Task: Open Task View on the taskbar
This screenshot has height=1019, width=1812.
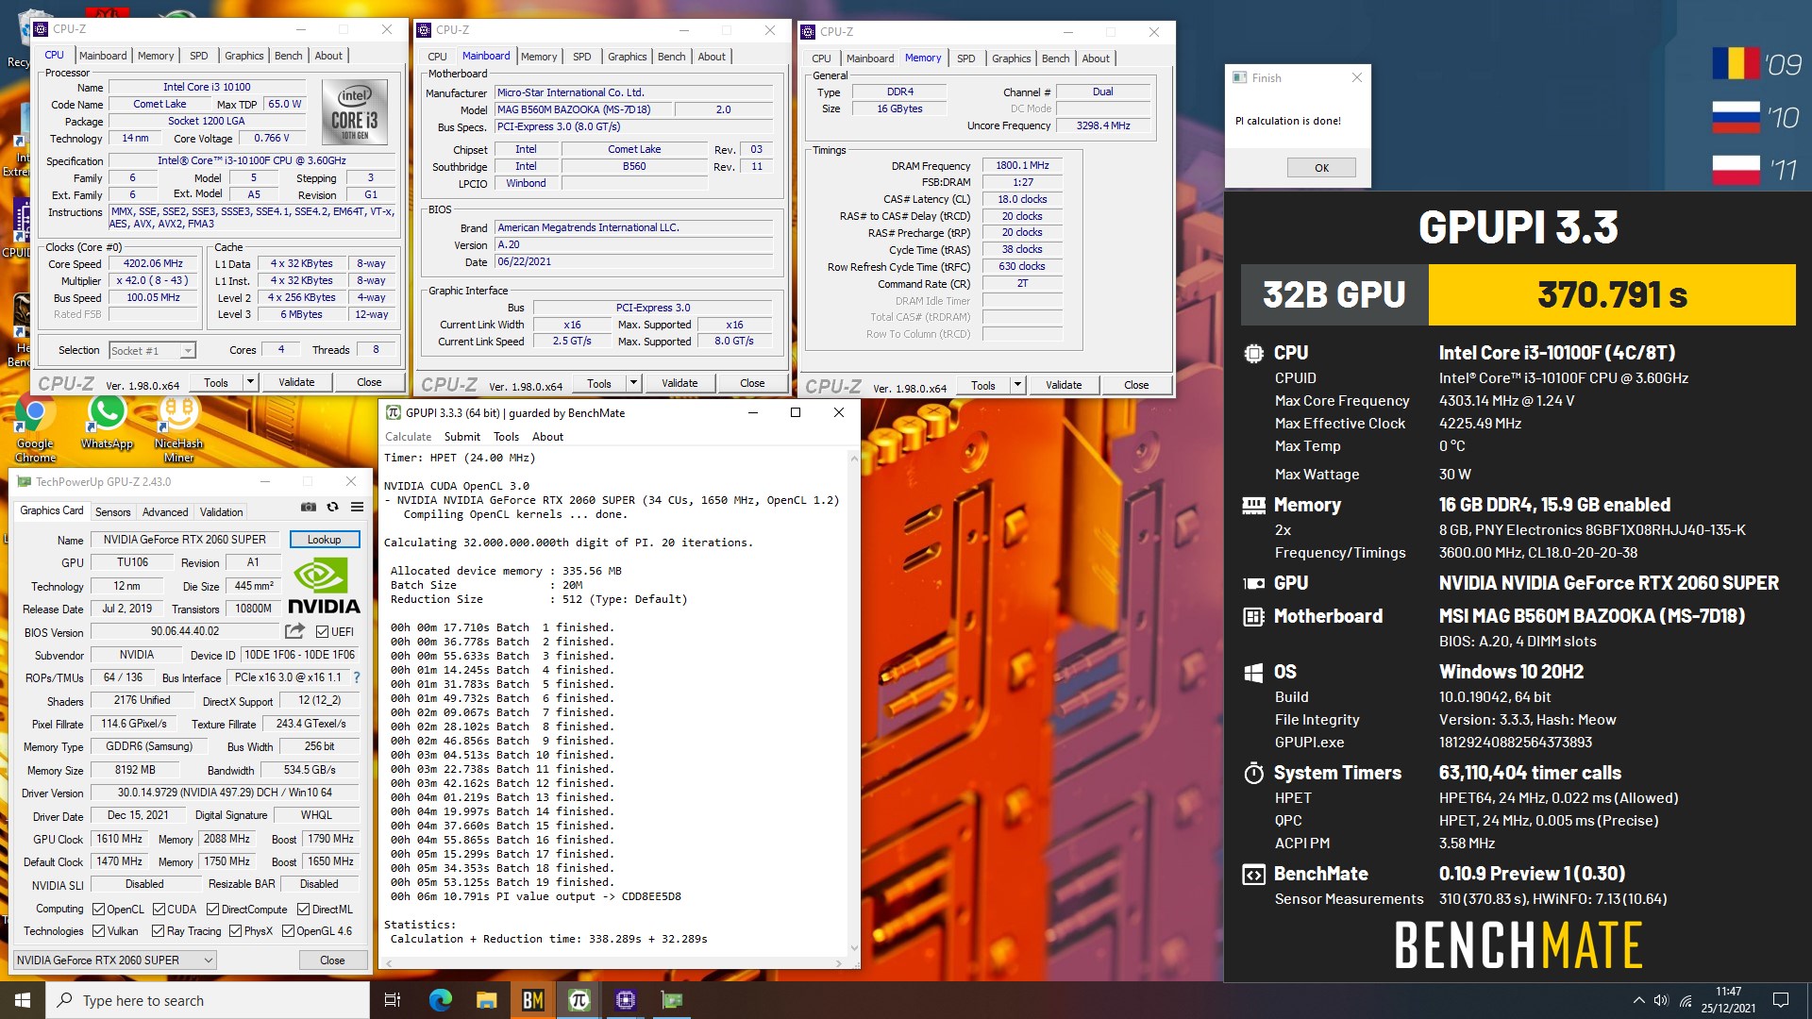Action: (x=393, y=1000)
